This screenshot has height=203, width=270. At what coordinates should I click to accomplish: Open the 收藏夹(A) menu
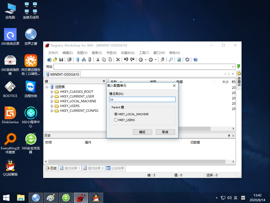pyautogui.click(x=128, y=53)
